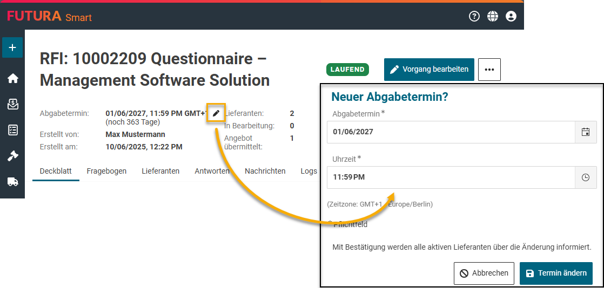604x288 pixels.
Task: Click the Vorgang bearbeiten button
Action: point(429,70)
